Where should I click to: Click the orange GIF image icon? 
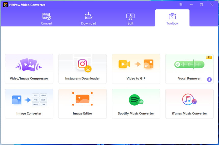(148, 64)
